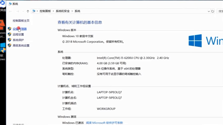
Task: Click the search box in the top right
Action: 220,11
